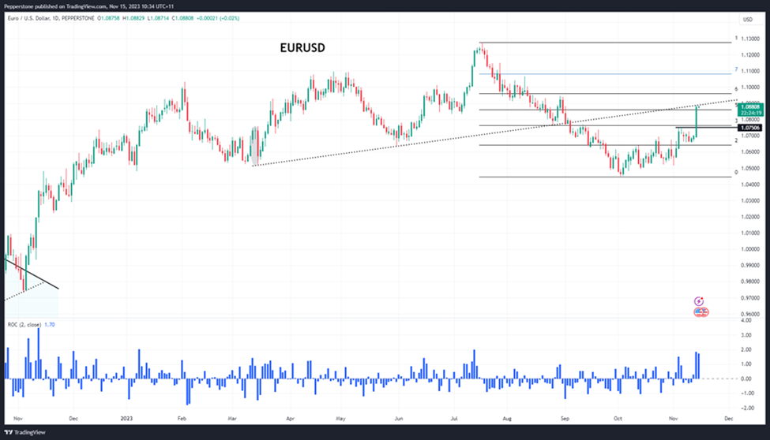Click the 4.00 label on ROC scale
Image resolution: width=770 pixels, height=440 pixels.
pos(748,319)
